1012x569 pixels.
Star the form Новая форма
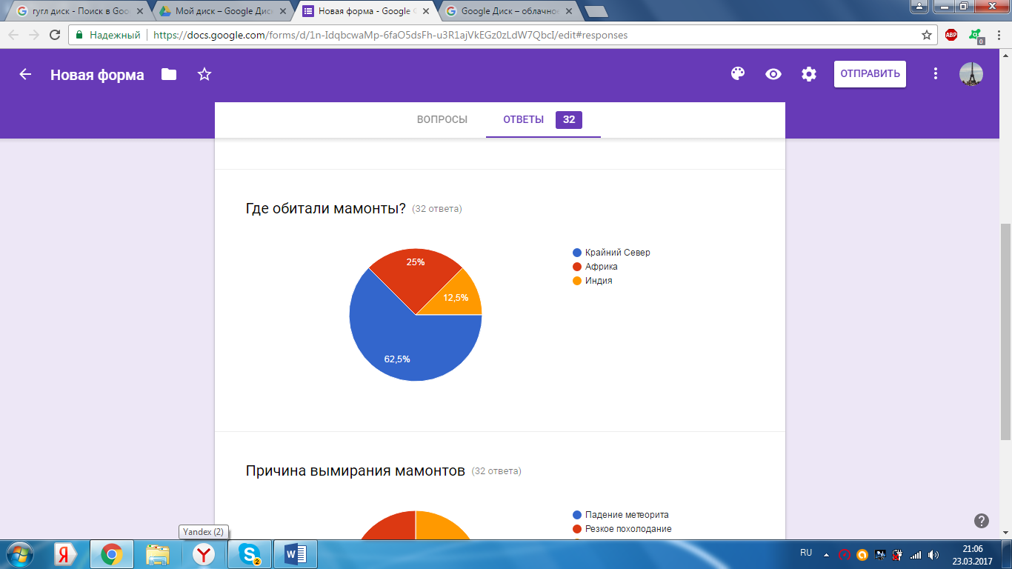click(204, 75)
